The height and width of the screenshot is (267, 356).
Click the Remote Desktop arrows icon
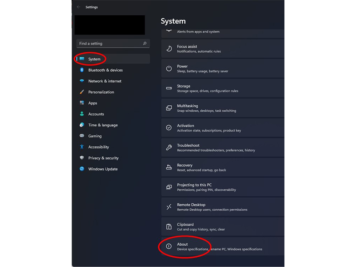tap(169, 207)
